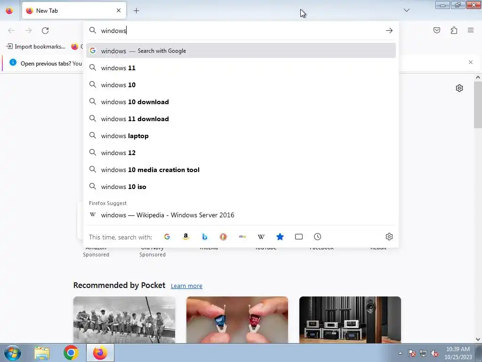482x362 pixels.
Task: Dismiss the Open previous tabs notification
Action: click(x=471, y=62)
